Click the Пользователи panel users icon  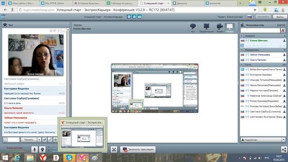click(x=243, y=25)
